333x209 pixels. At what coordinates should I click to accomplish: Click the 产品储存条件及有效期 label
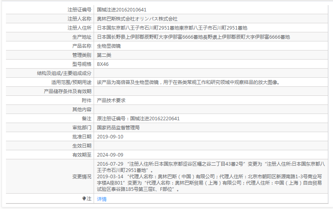tap(67, 91)
